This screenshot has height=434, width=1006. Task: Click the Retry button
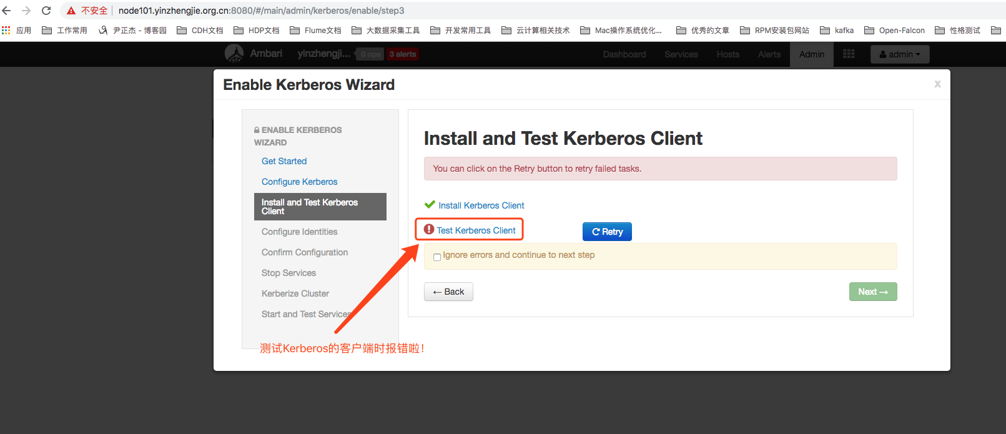point(607,232)
